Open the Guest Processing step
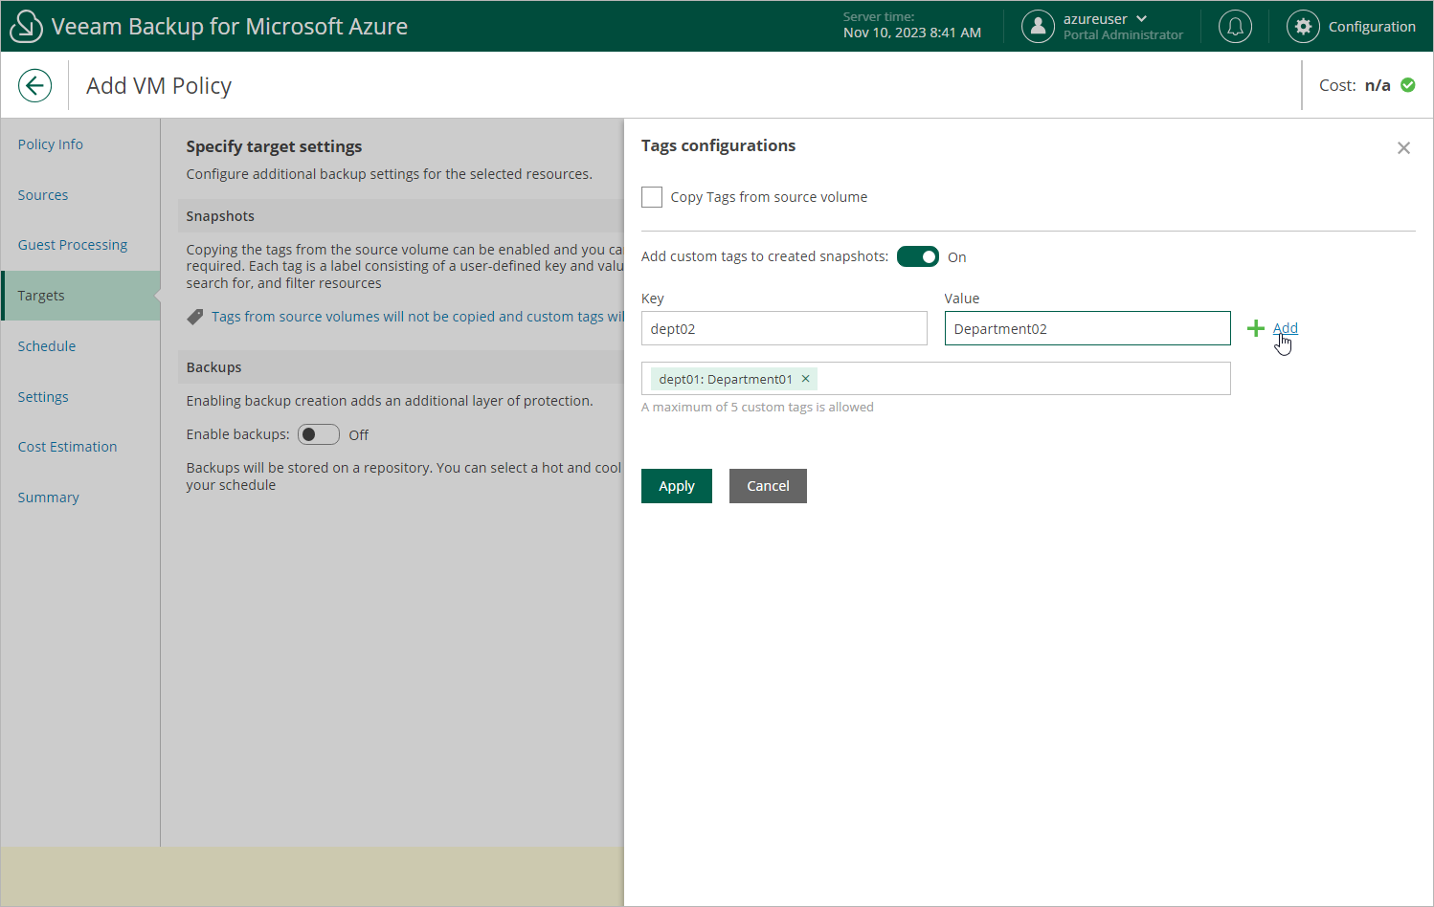 tap(73, 245)
